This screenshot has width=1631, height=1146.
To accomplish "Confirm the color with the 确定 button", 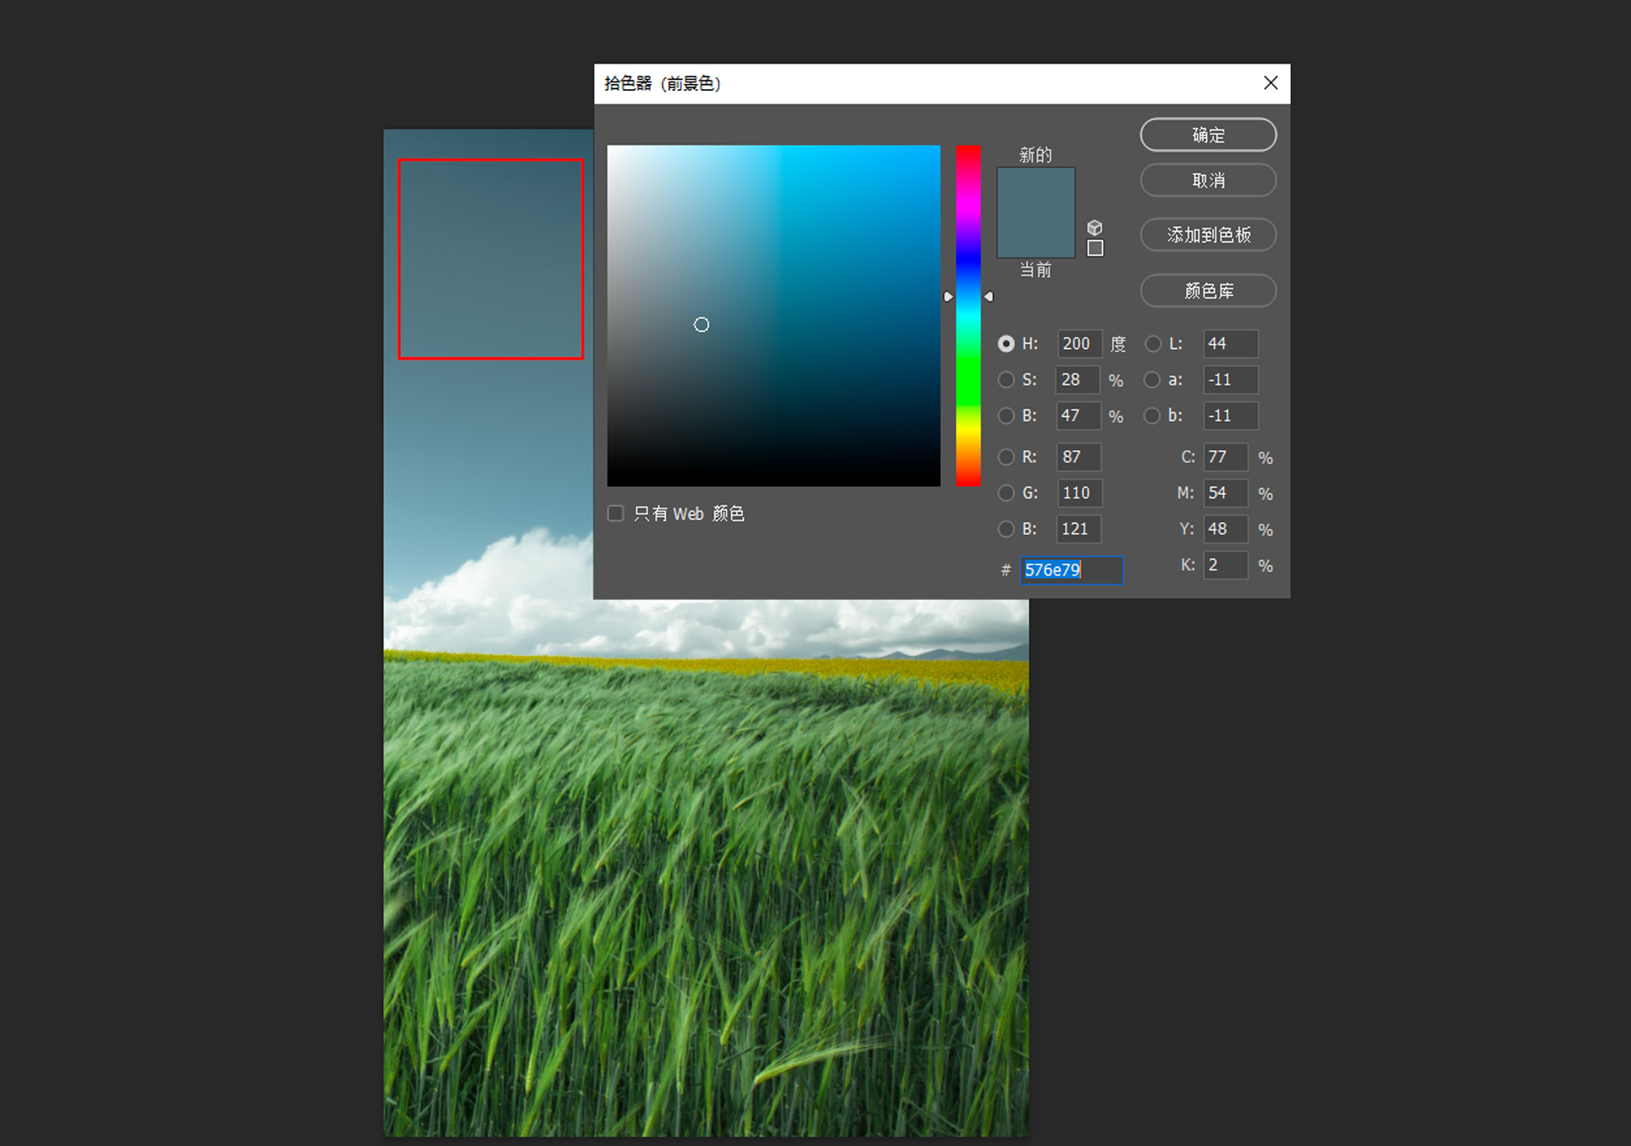I will coord(1208,134).
